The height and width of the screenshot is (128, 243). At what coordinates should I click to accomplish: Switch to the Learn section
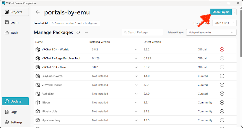click(15, 22)
